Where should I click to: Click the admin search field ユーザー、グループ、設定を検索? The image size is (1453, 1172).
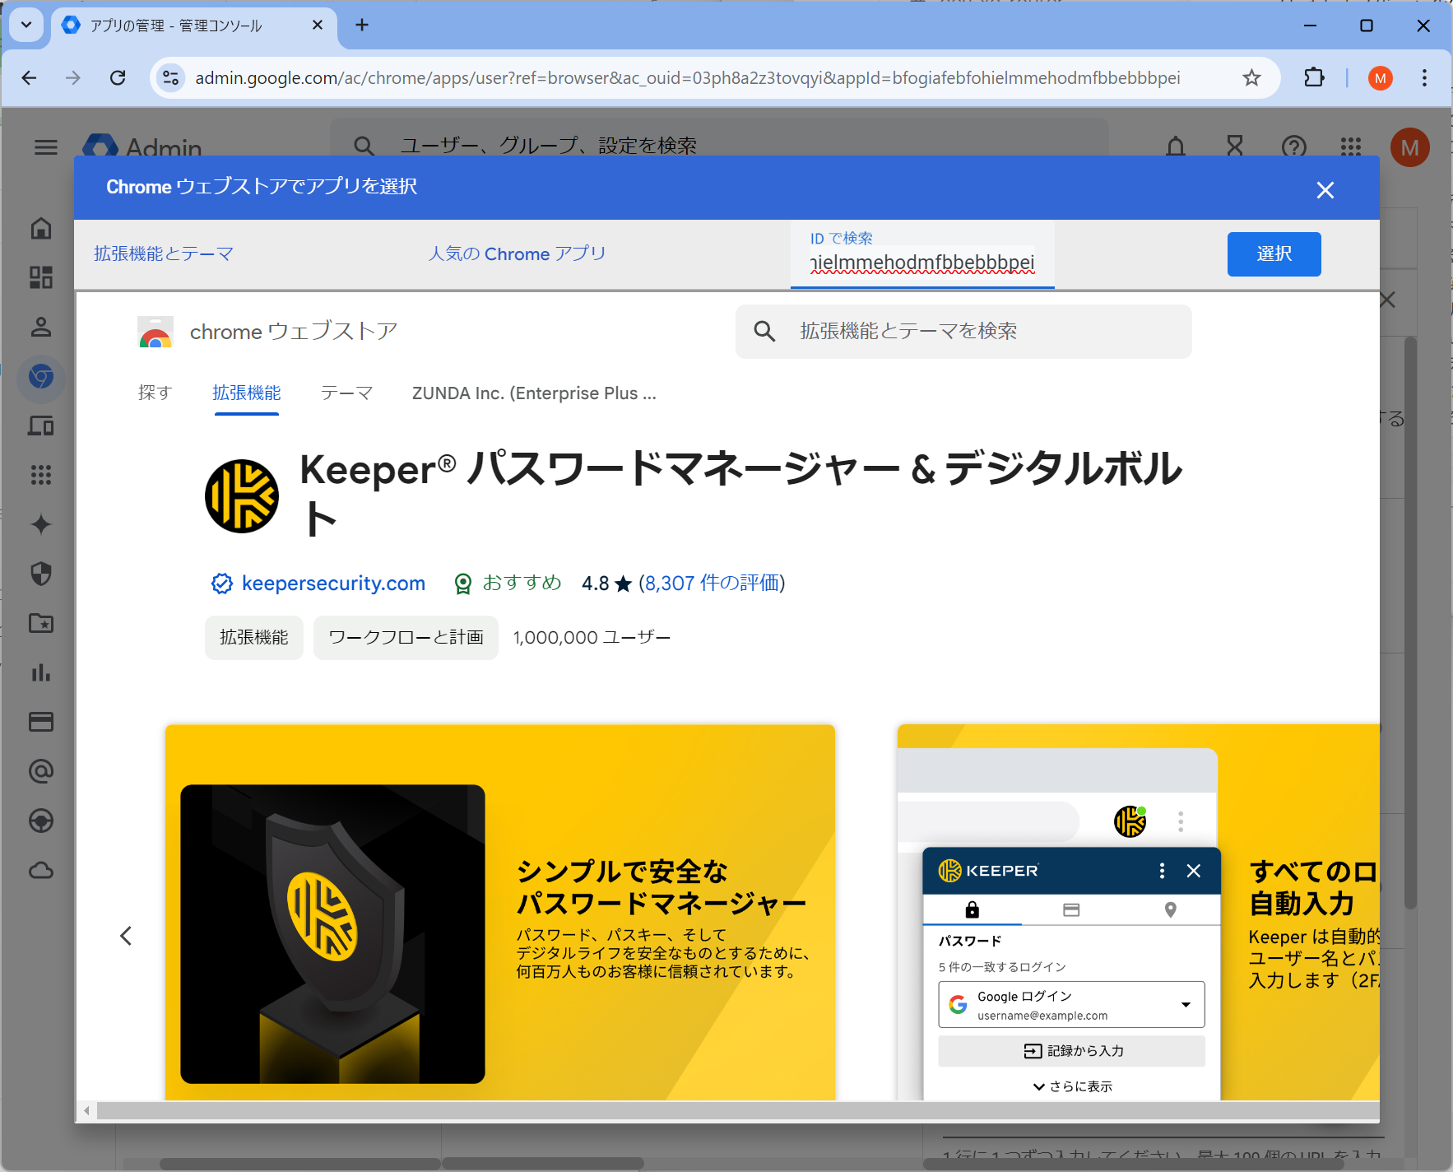(x=719, y=146)
